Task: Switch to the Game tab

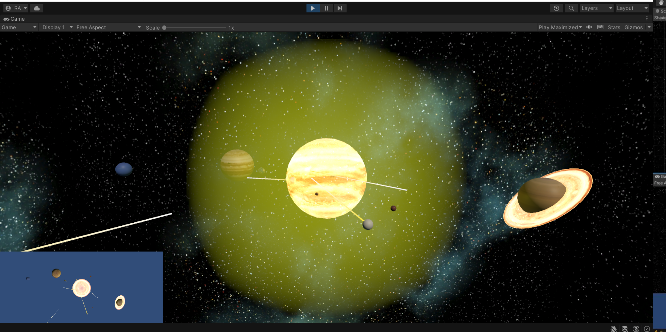Action: [x=14, y=19]
